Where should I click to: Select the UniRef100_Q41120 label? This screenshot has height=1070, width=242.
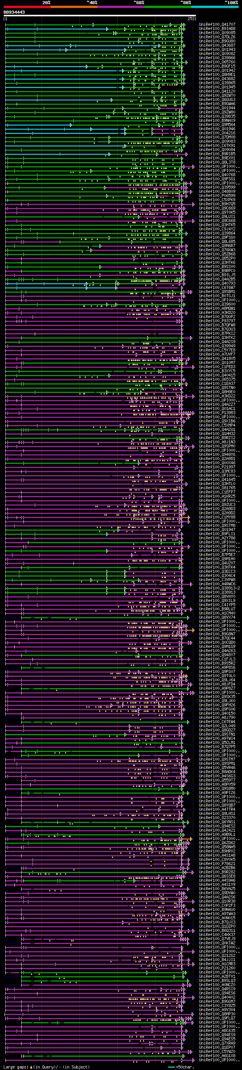click(217, 91)
